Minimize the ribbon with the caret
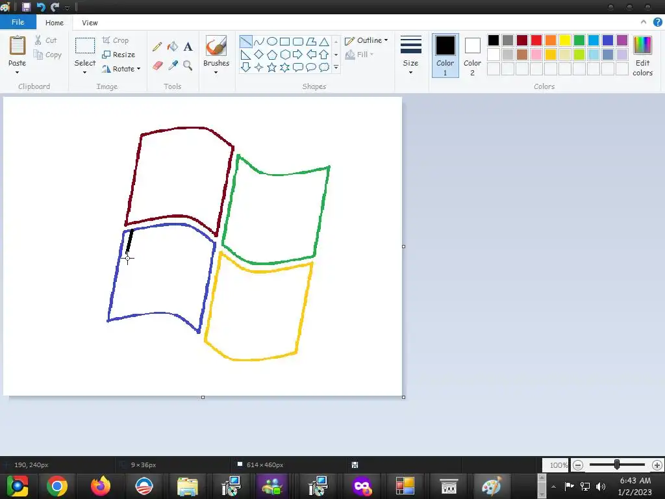The height and width of the screenshot is (499, 665). pos(644,22)
